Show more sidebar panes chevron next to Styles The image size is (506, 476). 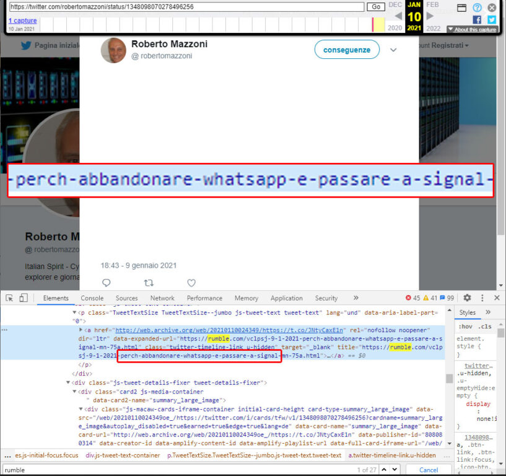(488, 312)
